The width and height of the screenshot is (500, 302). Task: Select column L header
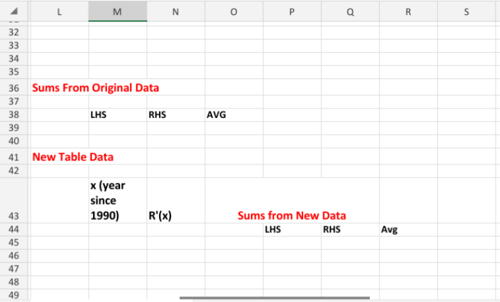[x=59, y=12]
